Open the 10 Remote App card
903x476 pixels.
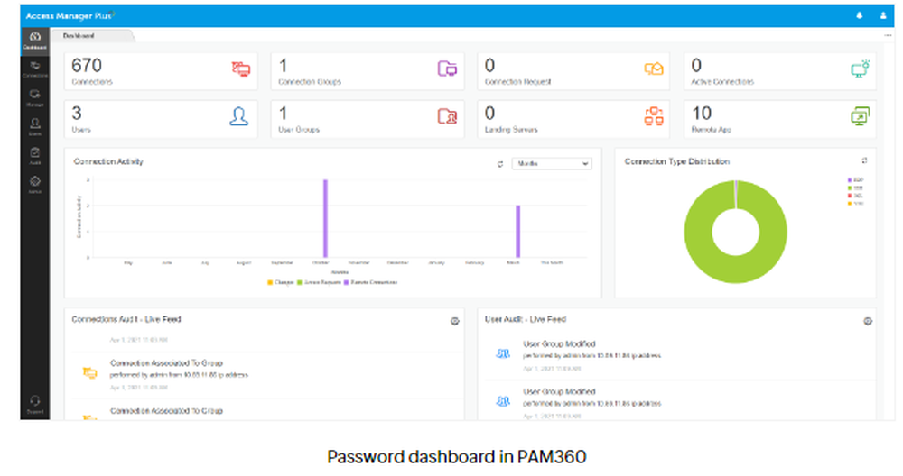[780, 119]
